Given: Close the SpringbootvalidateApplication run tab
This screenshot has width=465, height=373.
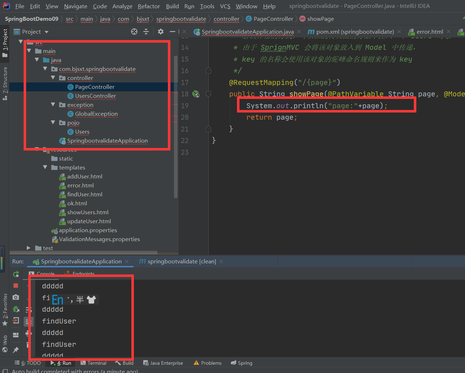Looking at the screenshot, I should point(127,262).
